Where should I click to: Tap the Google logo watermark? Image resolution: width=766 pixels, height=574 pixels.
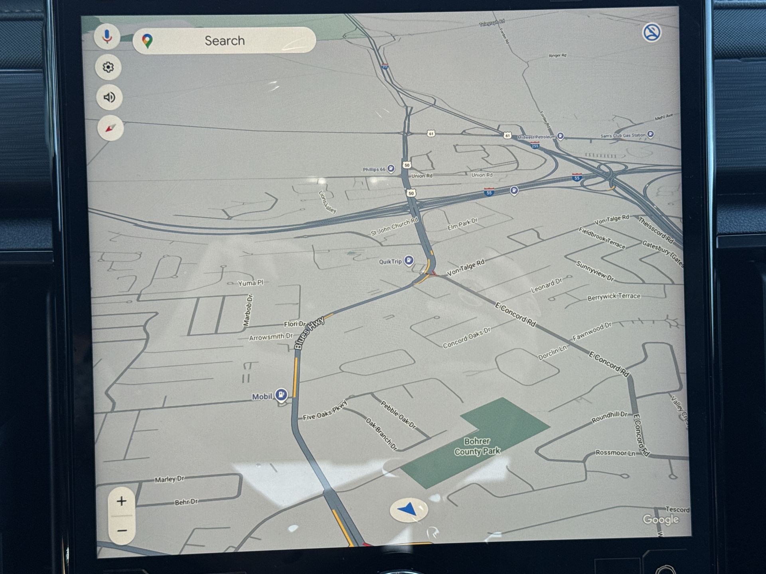coord(660,519)
